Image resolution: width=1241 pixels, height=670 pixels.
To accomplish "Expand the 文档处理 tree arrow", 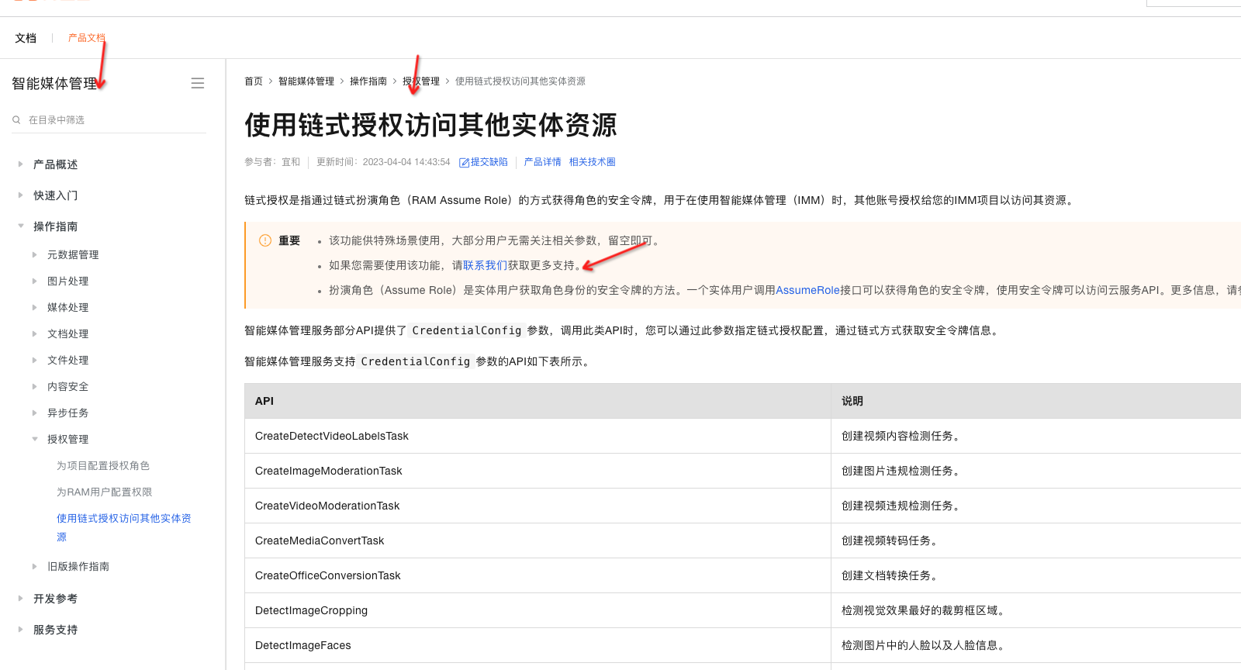I will (x=34, y=333).
